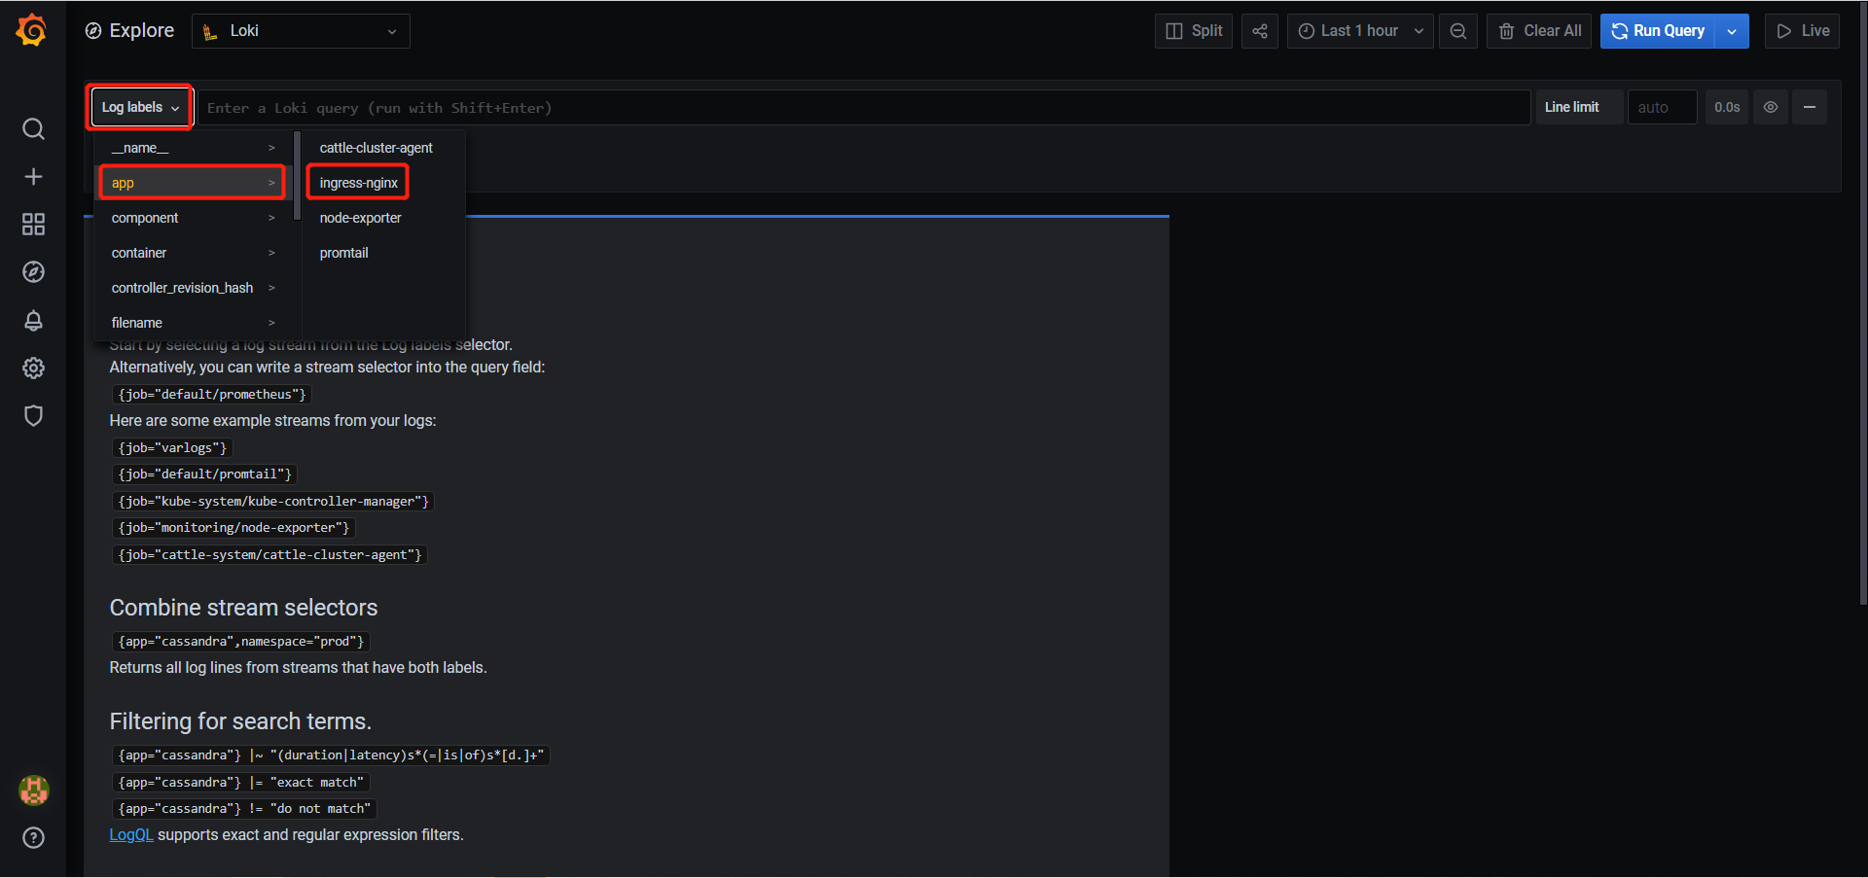The image size is (1868, 878).
Task: Expand the controller_revision_hash label submenu
Action: click(194, 288)
